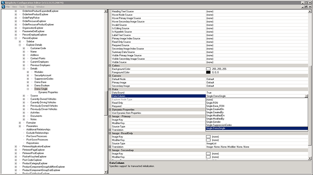Screen dimensions: 313x175
Task: Open the Debug menu
Action: [32, 7]
